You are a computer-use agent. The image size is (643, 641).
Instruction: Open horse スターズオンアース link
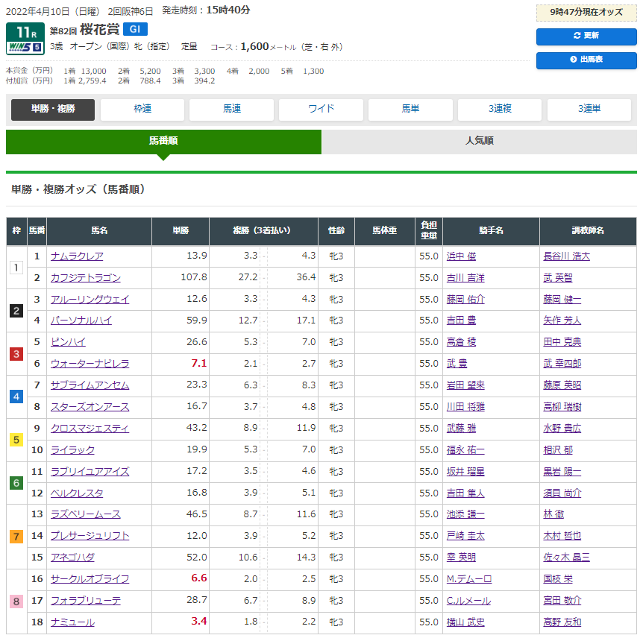(x=90, y=408)
